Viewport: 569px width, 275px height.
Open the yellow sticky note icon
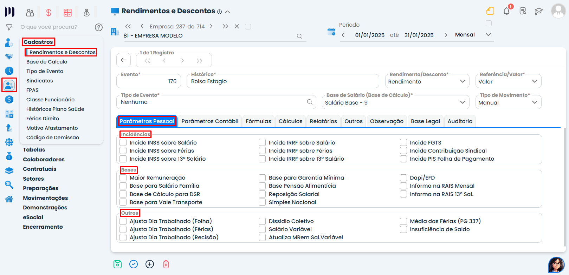490,11
